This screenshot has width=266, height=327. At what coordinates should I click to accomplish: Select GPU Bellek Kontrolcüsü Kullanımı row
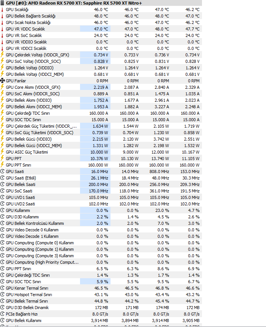click(101, 223)
